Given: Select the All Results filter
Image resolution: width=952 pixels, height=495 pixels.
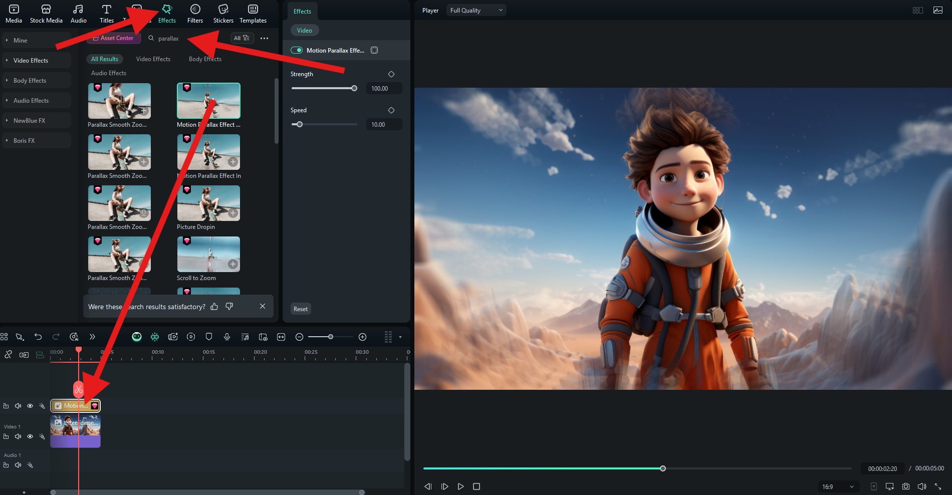Looking at the screenshot, I should point(105,59).
